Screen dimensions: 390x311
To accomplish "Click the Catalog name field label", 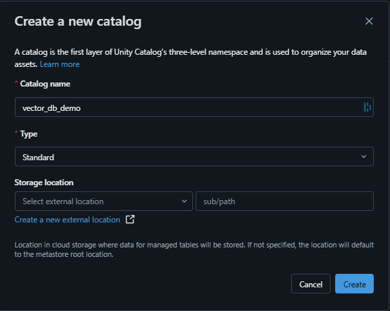I will coord(45,84).
